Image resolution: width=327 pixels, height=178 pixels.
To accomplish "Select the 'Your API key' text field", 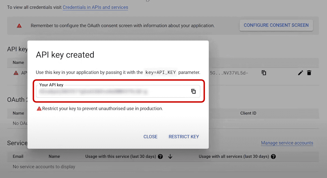I will click(x=113, y=91).
